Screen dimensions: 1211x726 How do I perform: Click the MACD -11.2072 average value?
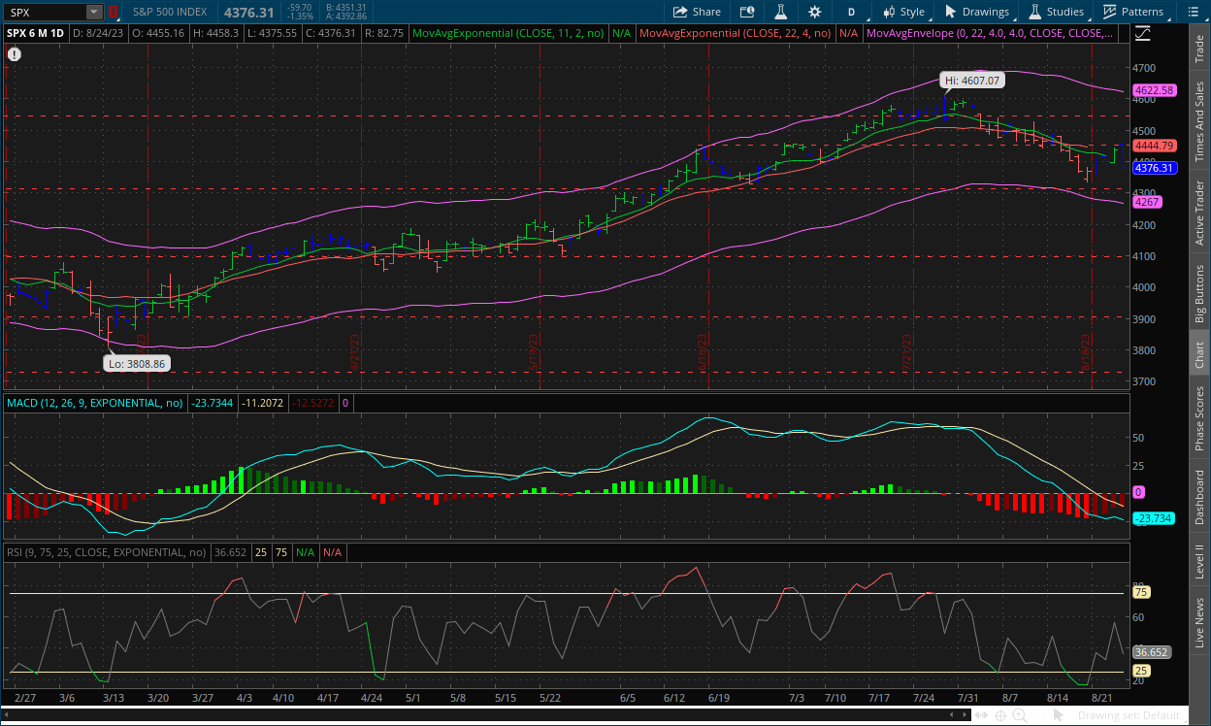click(x=262, y=402)
